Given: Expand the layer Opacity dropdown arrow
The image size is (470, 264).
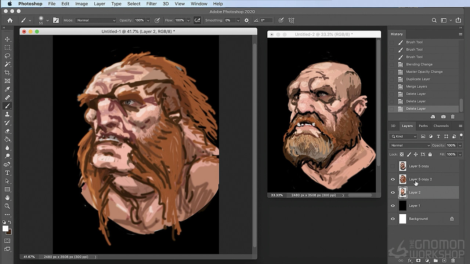Looking at the screenshot, I should click(460, 146).
